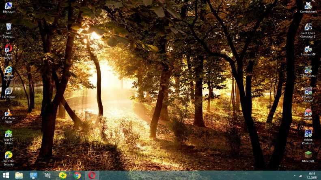Select the Internet Explorer desktop shortcut
The width and height of the screenshot is (321, 180).
coord(9,73)
